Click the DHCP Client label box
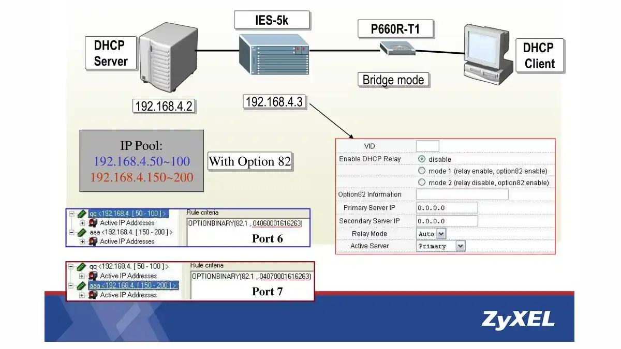This screenshot has width=621, height=349. (x=539, y=55)
